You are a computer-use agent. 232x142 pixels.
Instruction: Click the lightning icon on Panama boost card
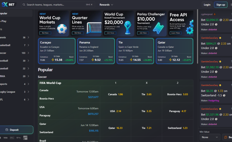click(93, 60)
